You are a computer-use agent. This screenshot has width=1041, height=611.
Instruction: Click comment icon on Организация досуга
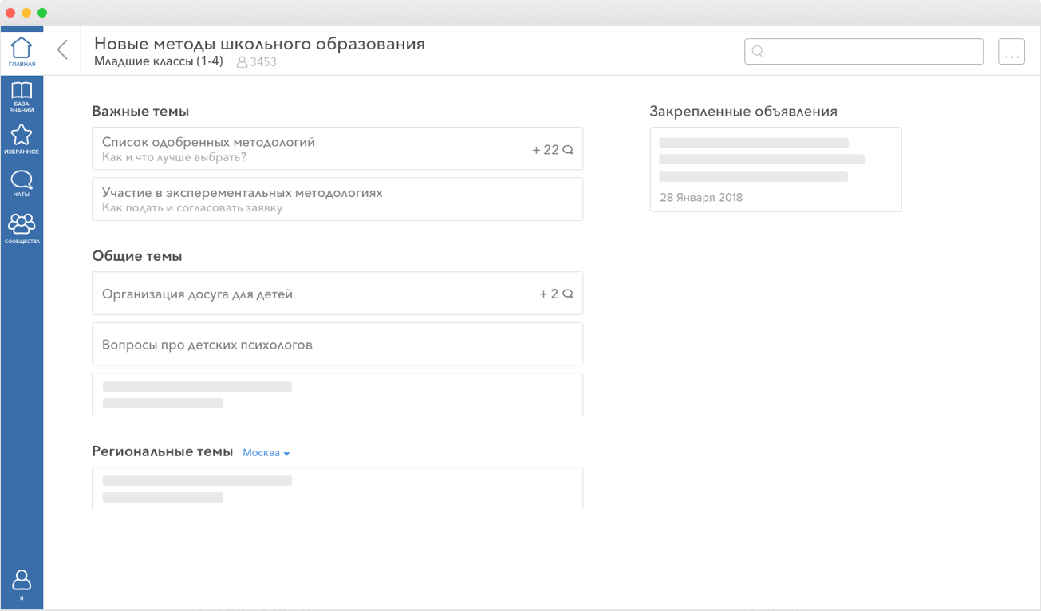568,294
